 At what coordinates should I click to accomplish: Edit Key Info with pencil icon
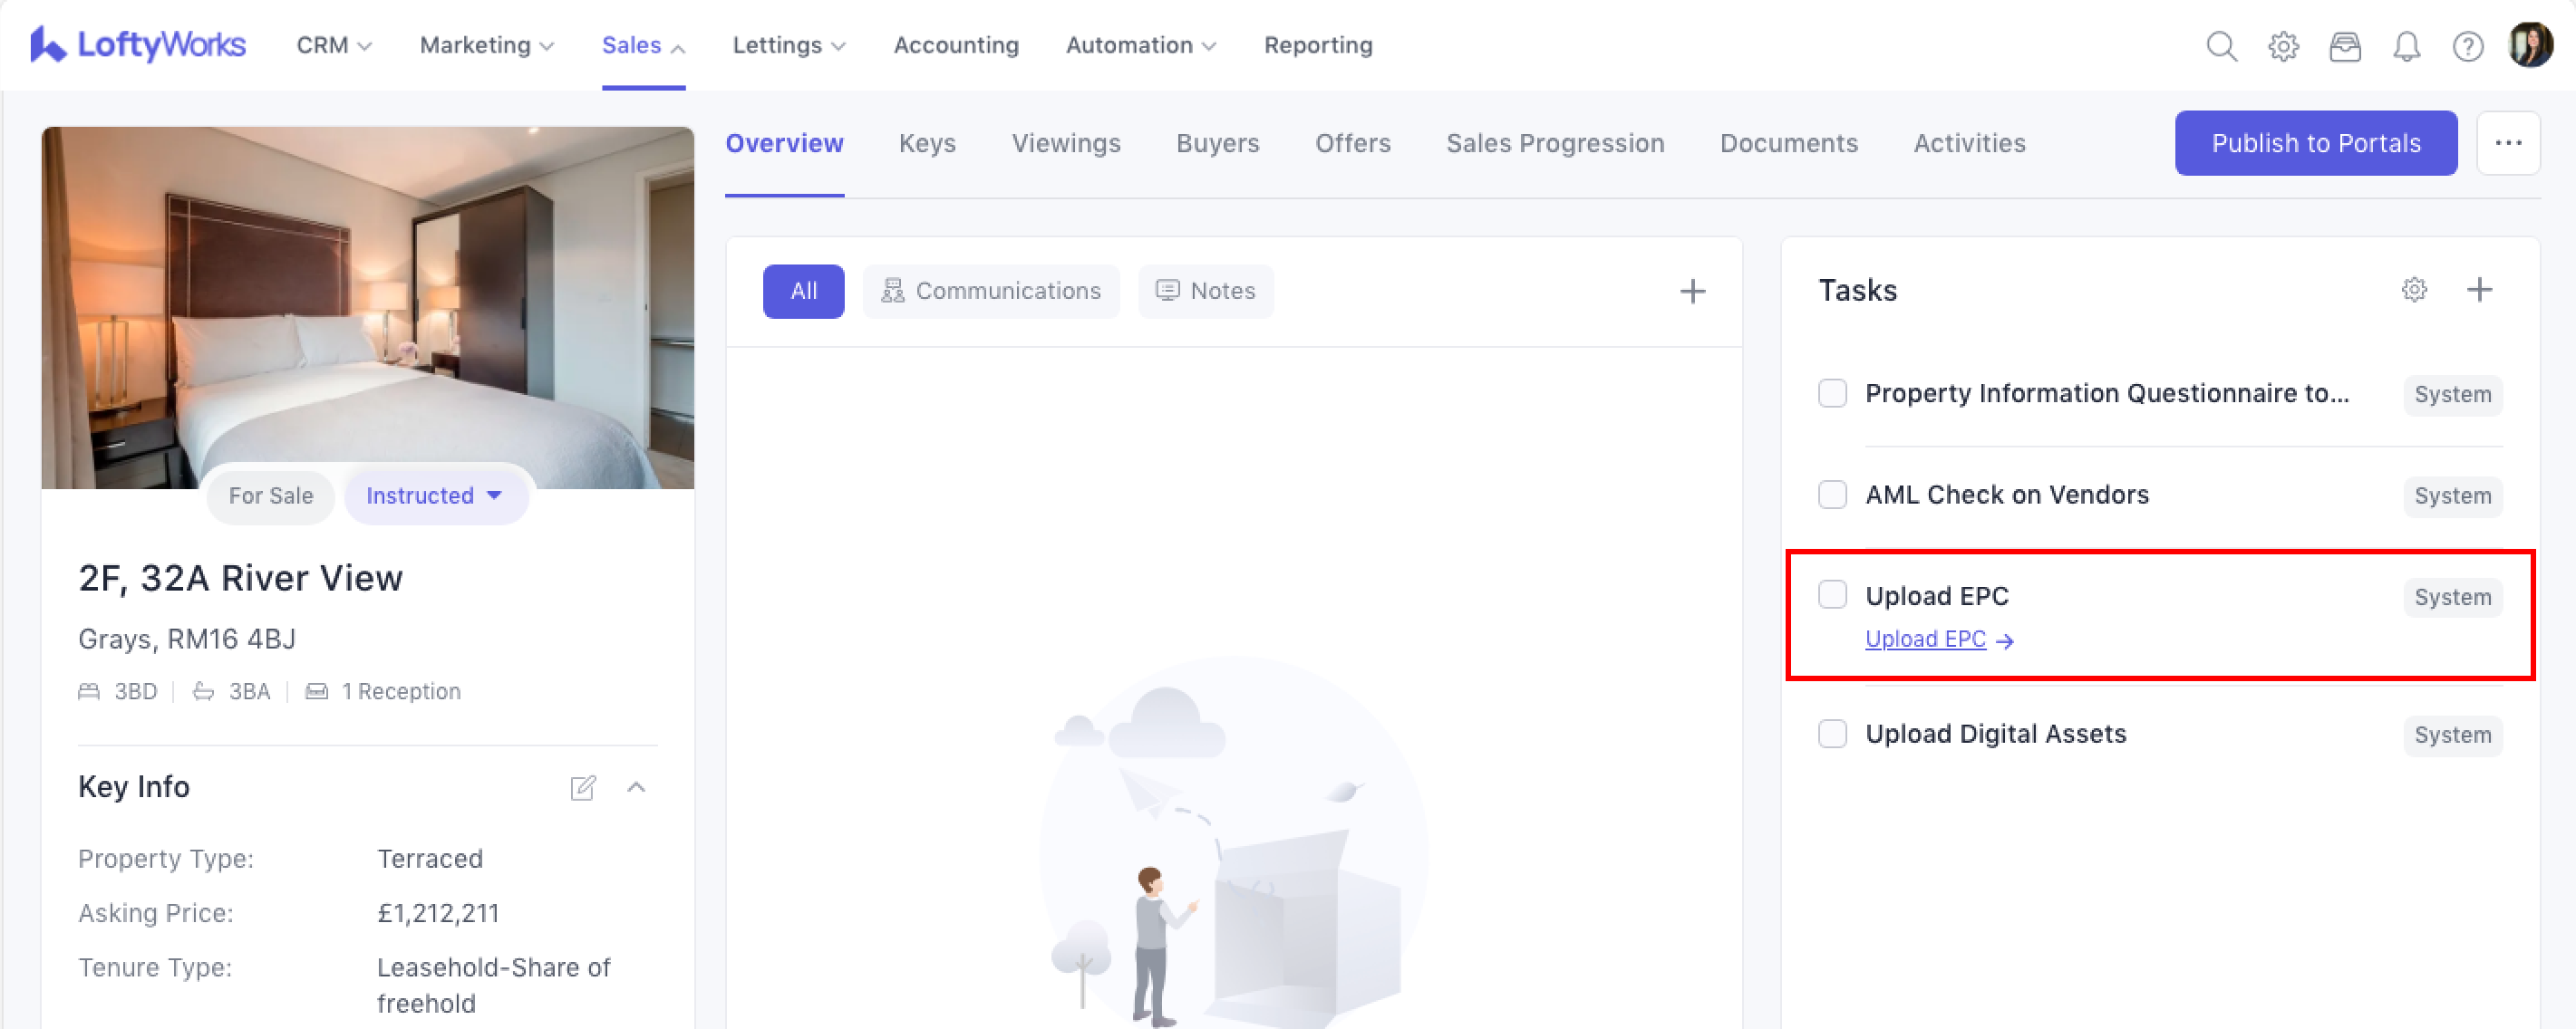tap(583, 787)
